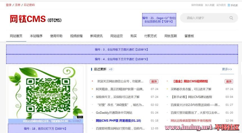Select slide 3 on the banner slideshow
The width and height of the screenshot is (242, 133).
[81, 117]
